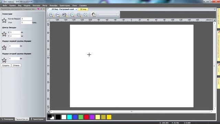Switch to the 3D вид tab
220x124 pixels.
[83, 9]
